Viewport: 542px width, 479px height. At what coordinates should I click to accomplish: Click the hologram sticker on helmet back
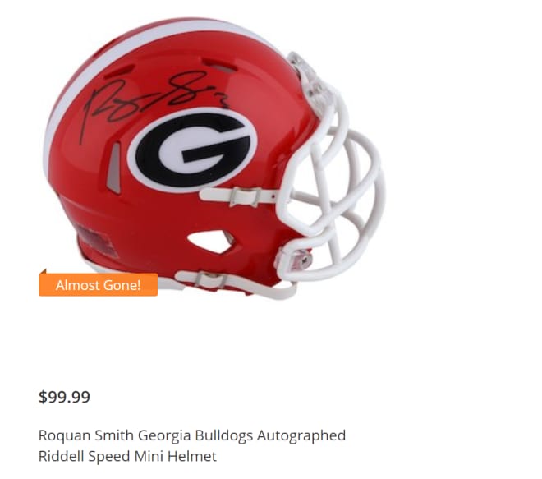(x=96, y=241)
